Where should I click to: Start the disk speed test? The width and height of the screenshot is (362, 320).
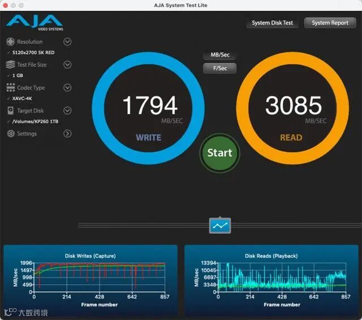tap(220, 153)
